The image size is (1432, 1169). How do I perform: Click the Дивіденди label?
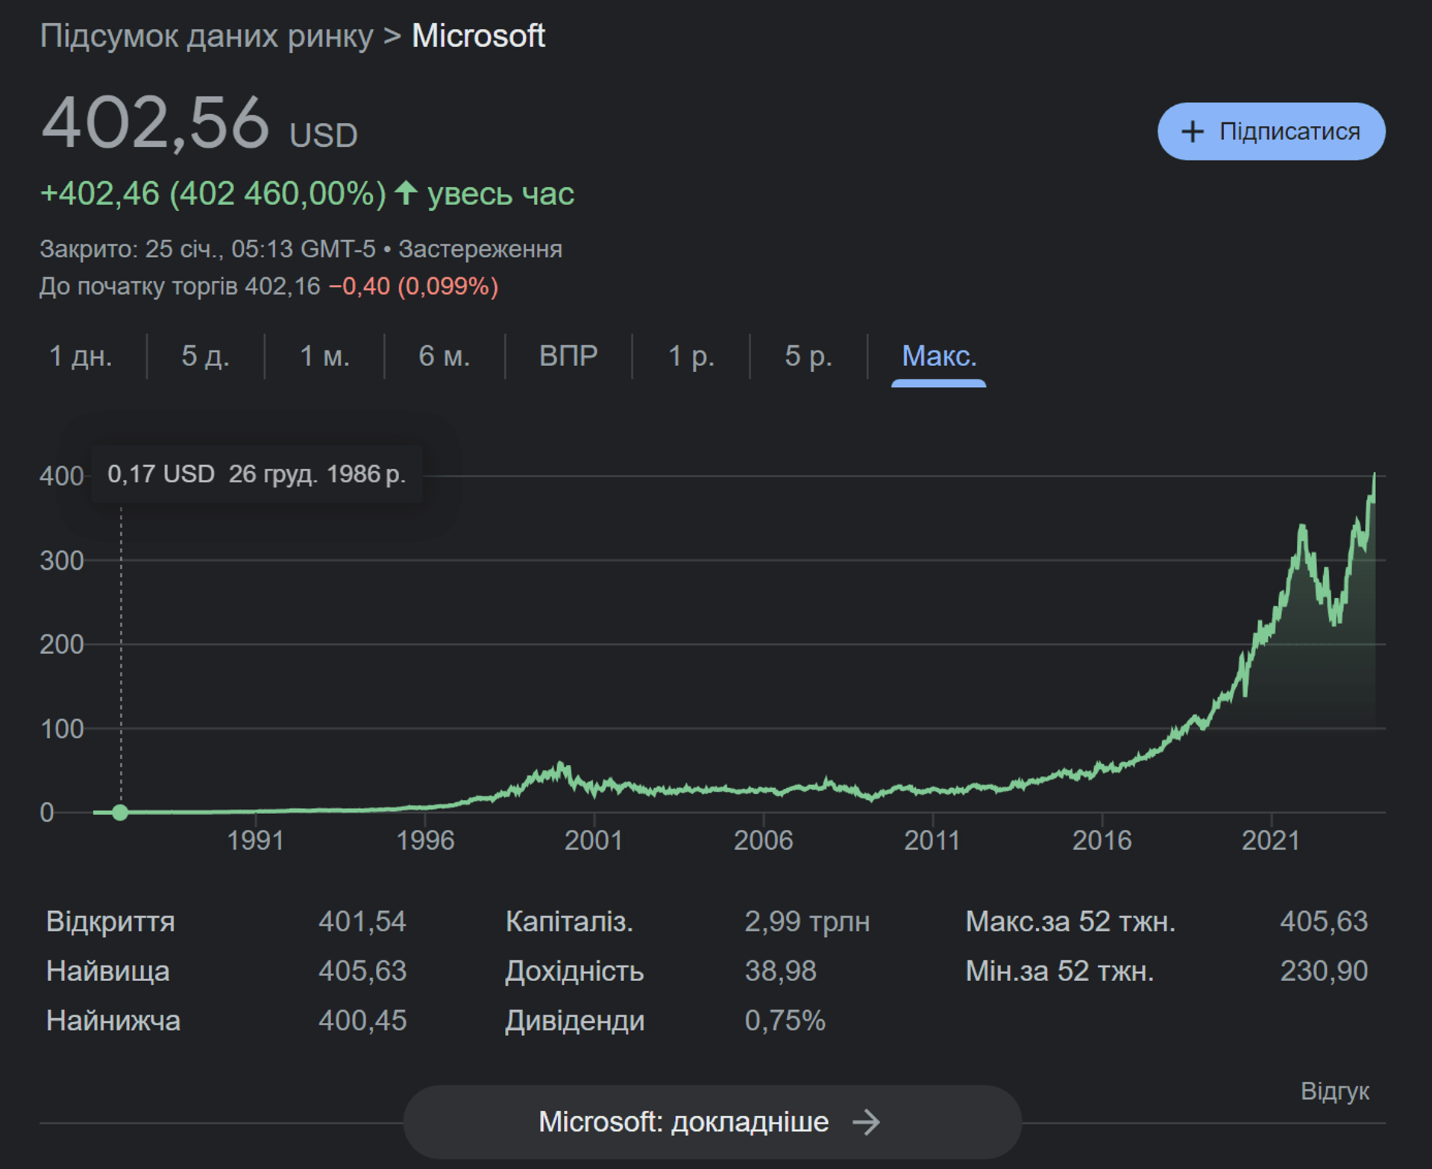(x=575, y=1020)
